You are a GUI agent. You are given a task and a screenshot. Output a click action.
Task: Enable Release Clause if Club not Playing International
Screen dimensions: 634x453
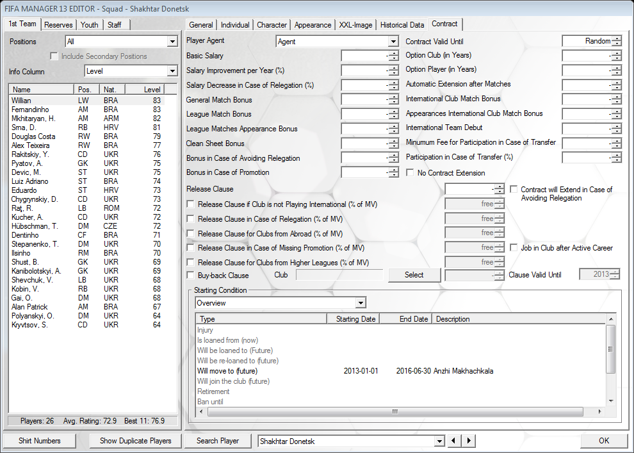click(x=190, y=204)
